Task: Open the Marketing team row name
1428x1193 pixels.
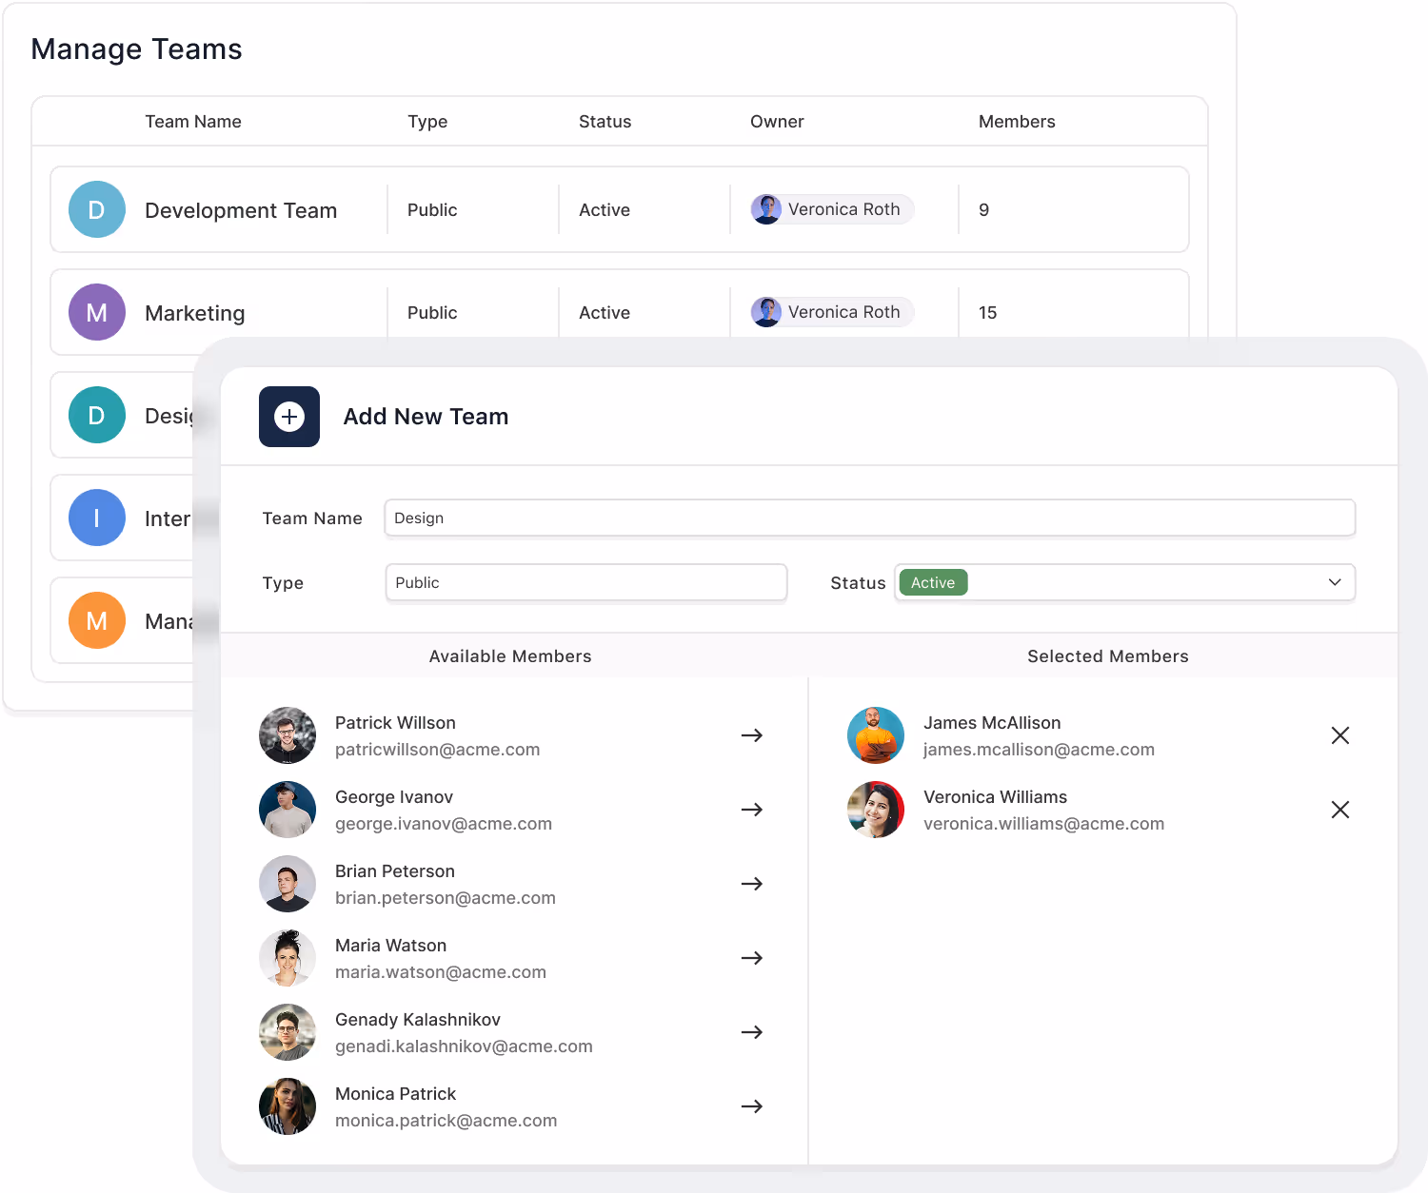Action: click(x=195, y=313)
